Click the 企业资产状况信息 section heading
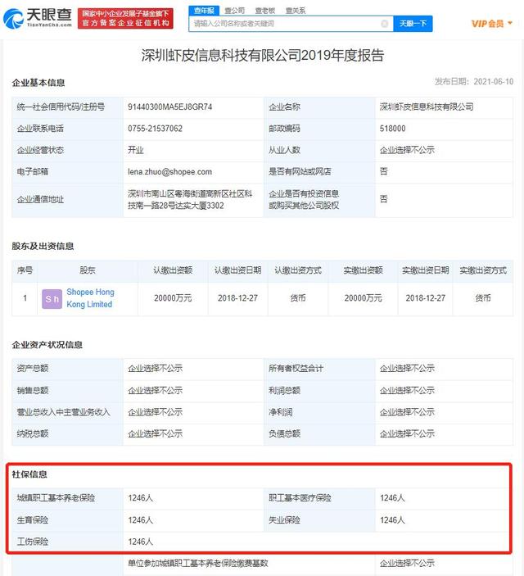This screenshot has width=524, height=576. click(x=47, y=345)
